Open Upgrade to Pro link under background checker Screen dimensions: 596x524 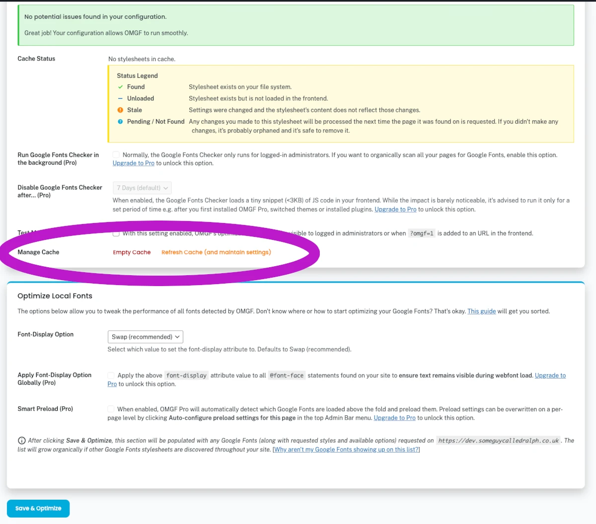click(134, 163)
